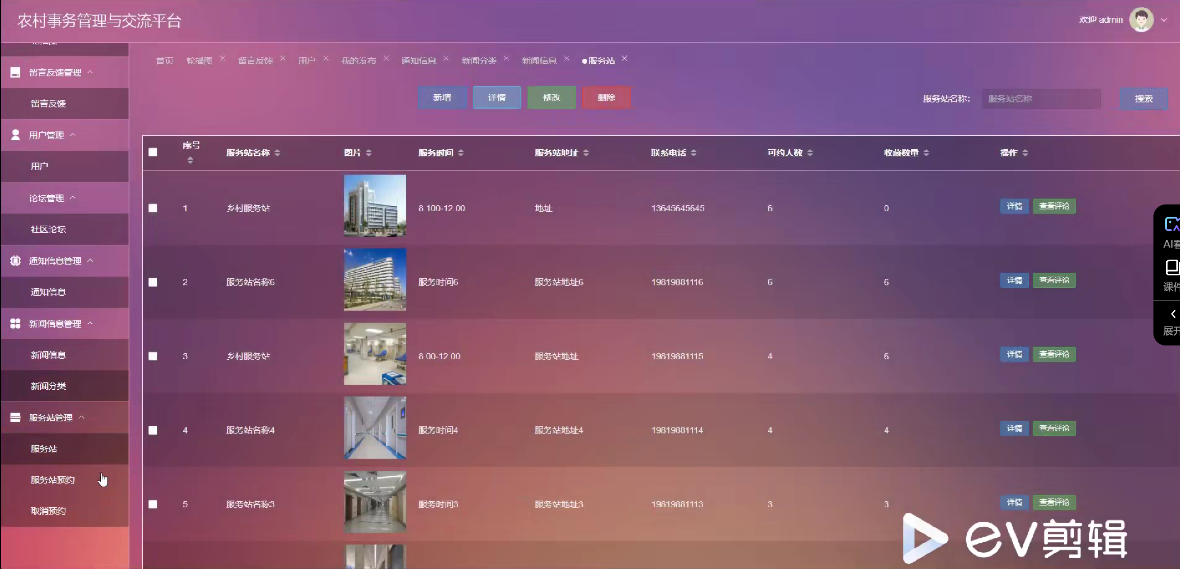
Task: Click the 服务站管理 list icon
Action: [15, 417]
